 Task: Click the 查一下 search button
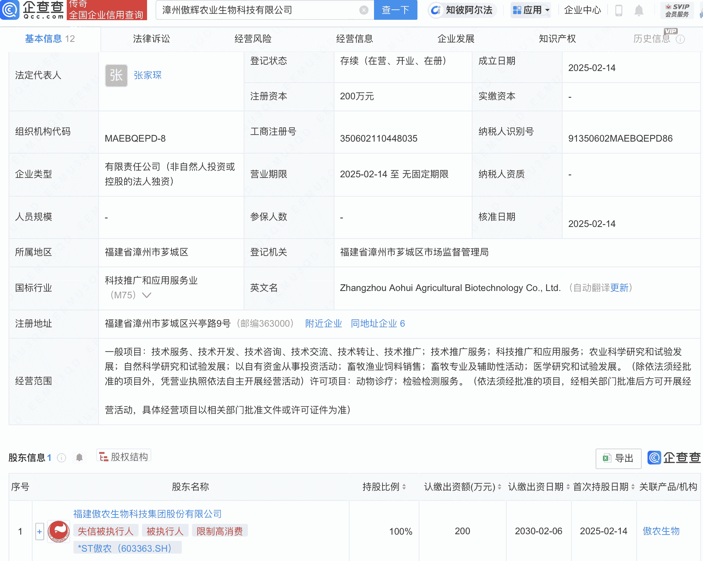coord(395,10)
